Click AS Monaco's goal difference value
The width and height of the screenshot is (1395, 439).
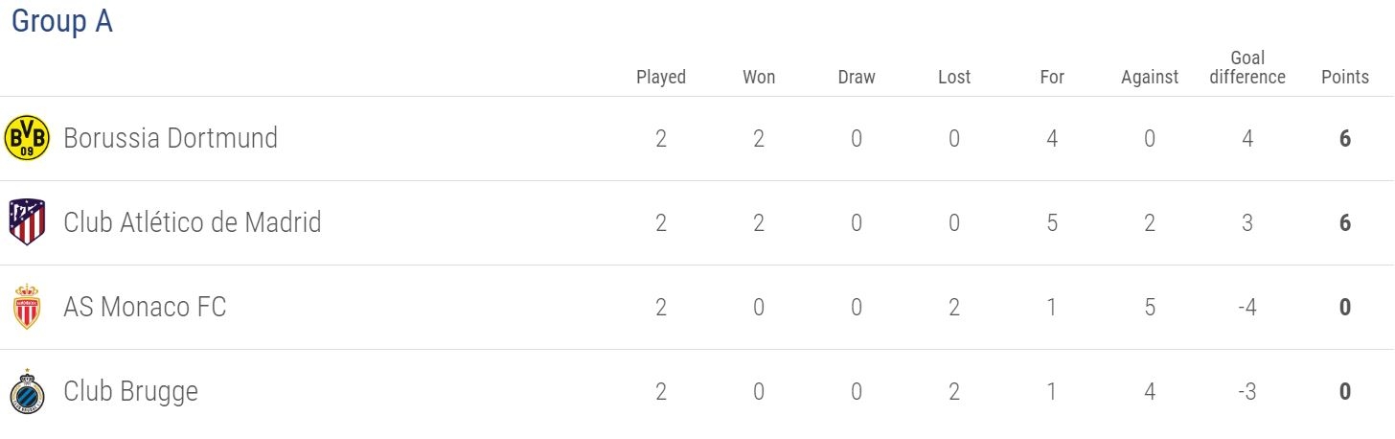(1247, 307)
